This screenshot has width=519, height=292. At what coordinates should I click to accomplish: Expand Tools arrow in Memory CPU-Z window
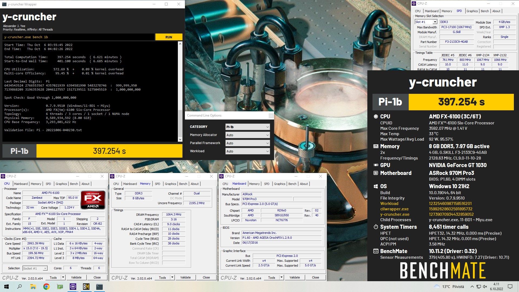(172, 277)
